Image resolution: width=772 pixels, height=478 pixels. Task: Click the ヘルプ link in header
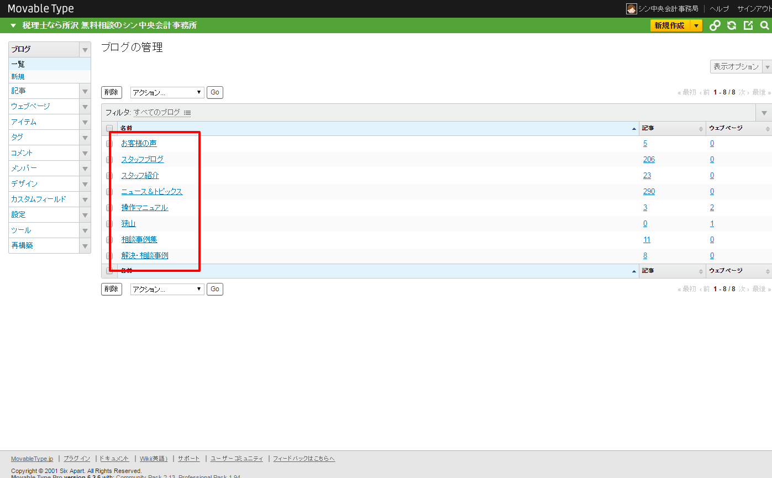click(719, 9)
